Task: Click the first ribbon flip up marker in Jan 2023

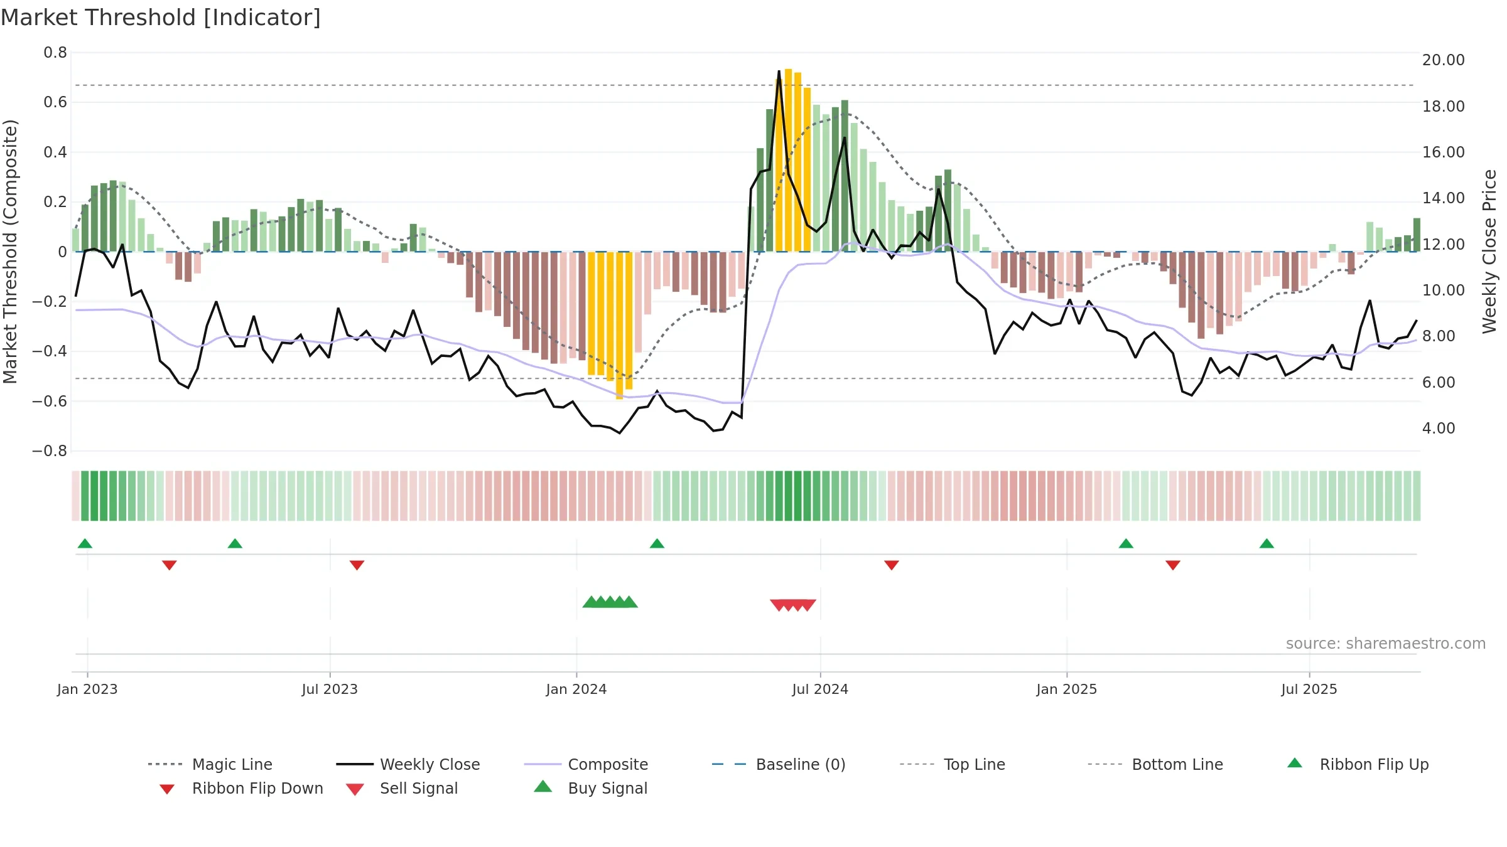Action: (85, 543)
